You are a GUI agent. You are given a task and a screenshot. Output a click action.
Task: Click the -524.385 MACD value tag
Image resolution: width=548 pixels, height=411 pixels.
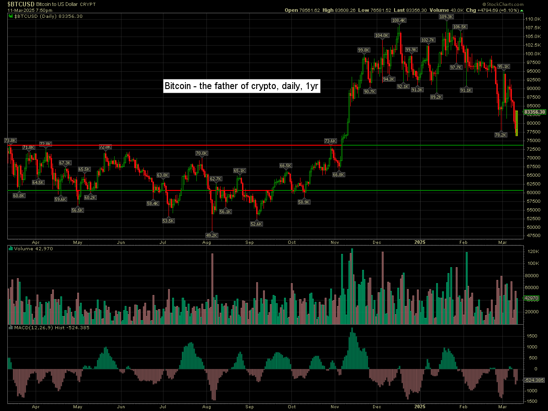534,380
